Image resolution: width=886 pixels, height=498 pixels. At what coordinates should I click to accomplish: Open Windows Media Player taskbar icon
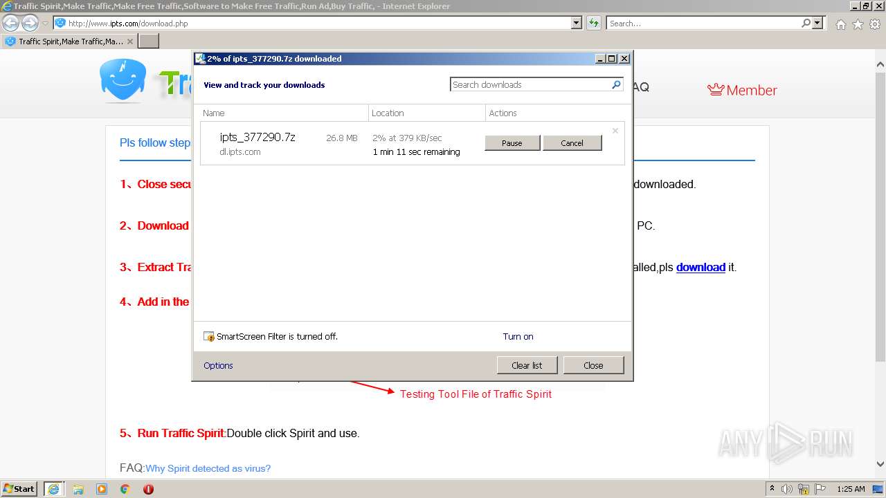click(102, 489)
